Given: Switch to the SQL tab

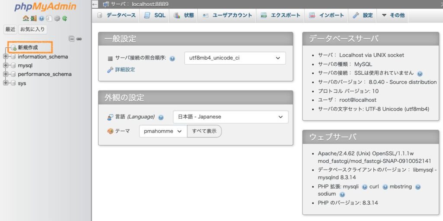Looking at the screenshot, I should click(x=154, y=15).
